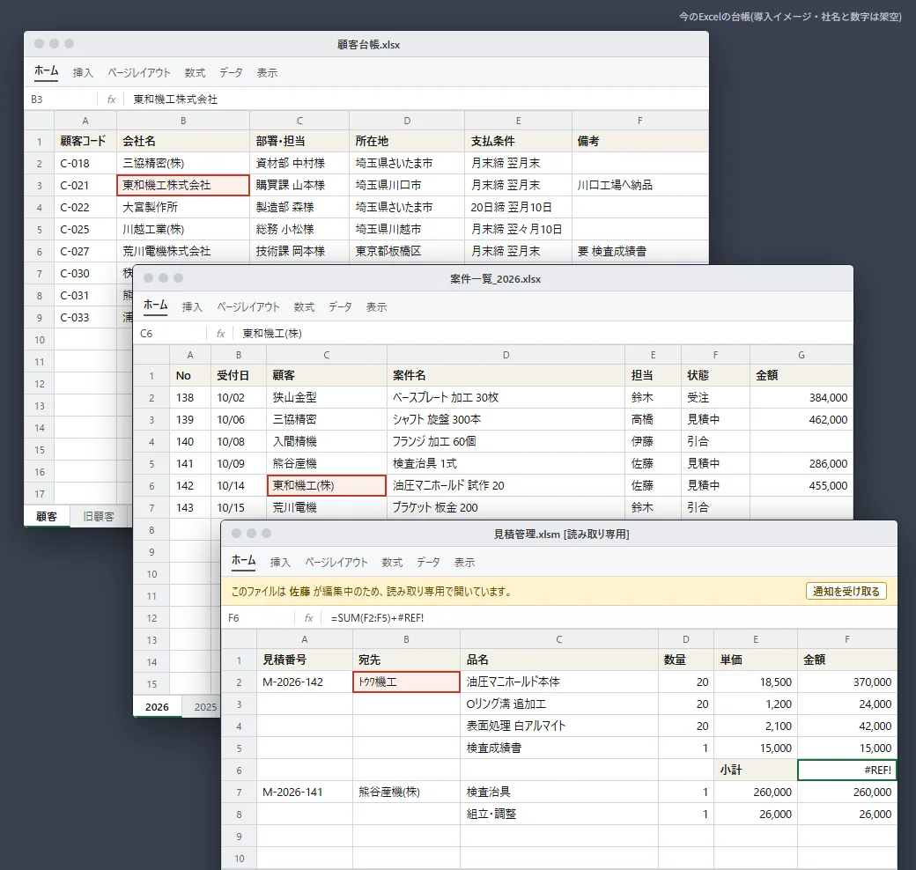
Task: Select highlighted cell 東和機工(株) in 案件一覧
Action: [327, 485]
